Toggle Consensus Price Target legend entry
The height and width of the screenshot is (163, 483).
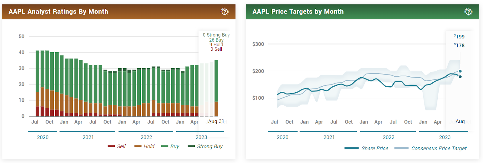pyautogui.click(x=430, y=149)
